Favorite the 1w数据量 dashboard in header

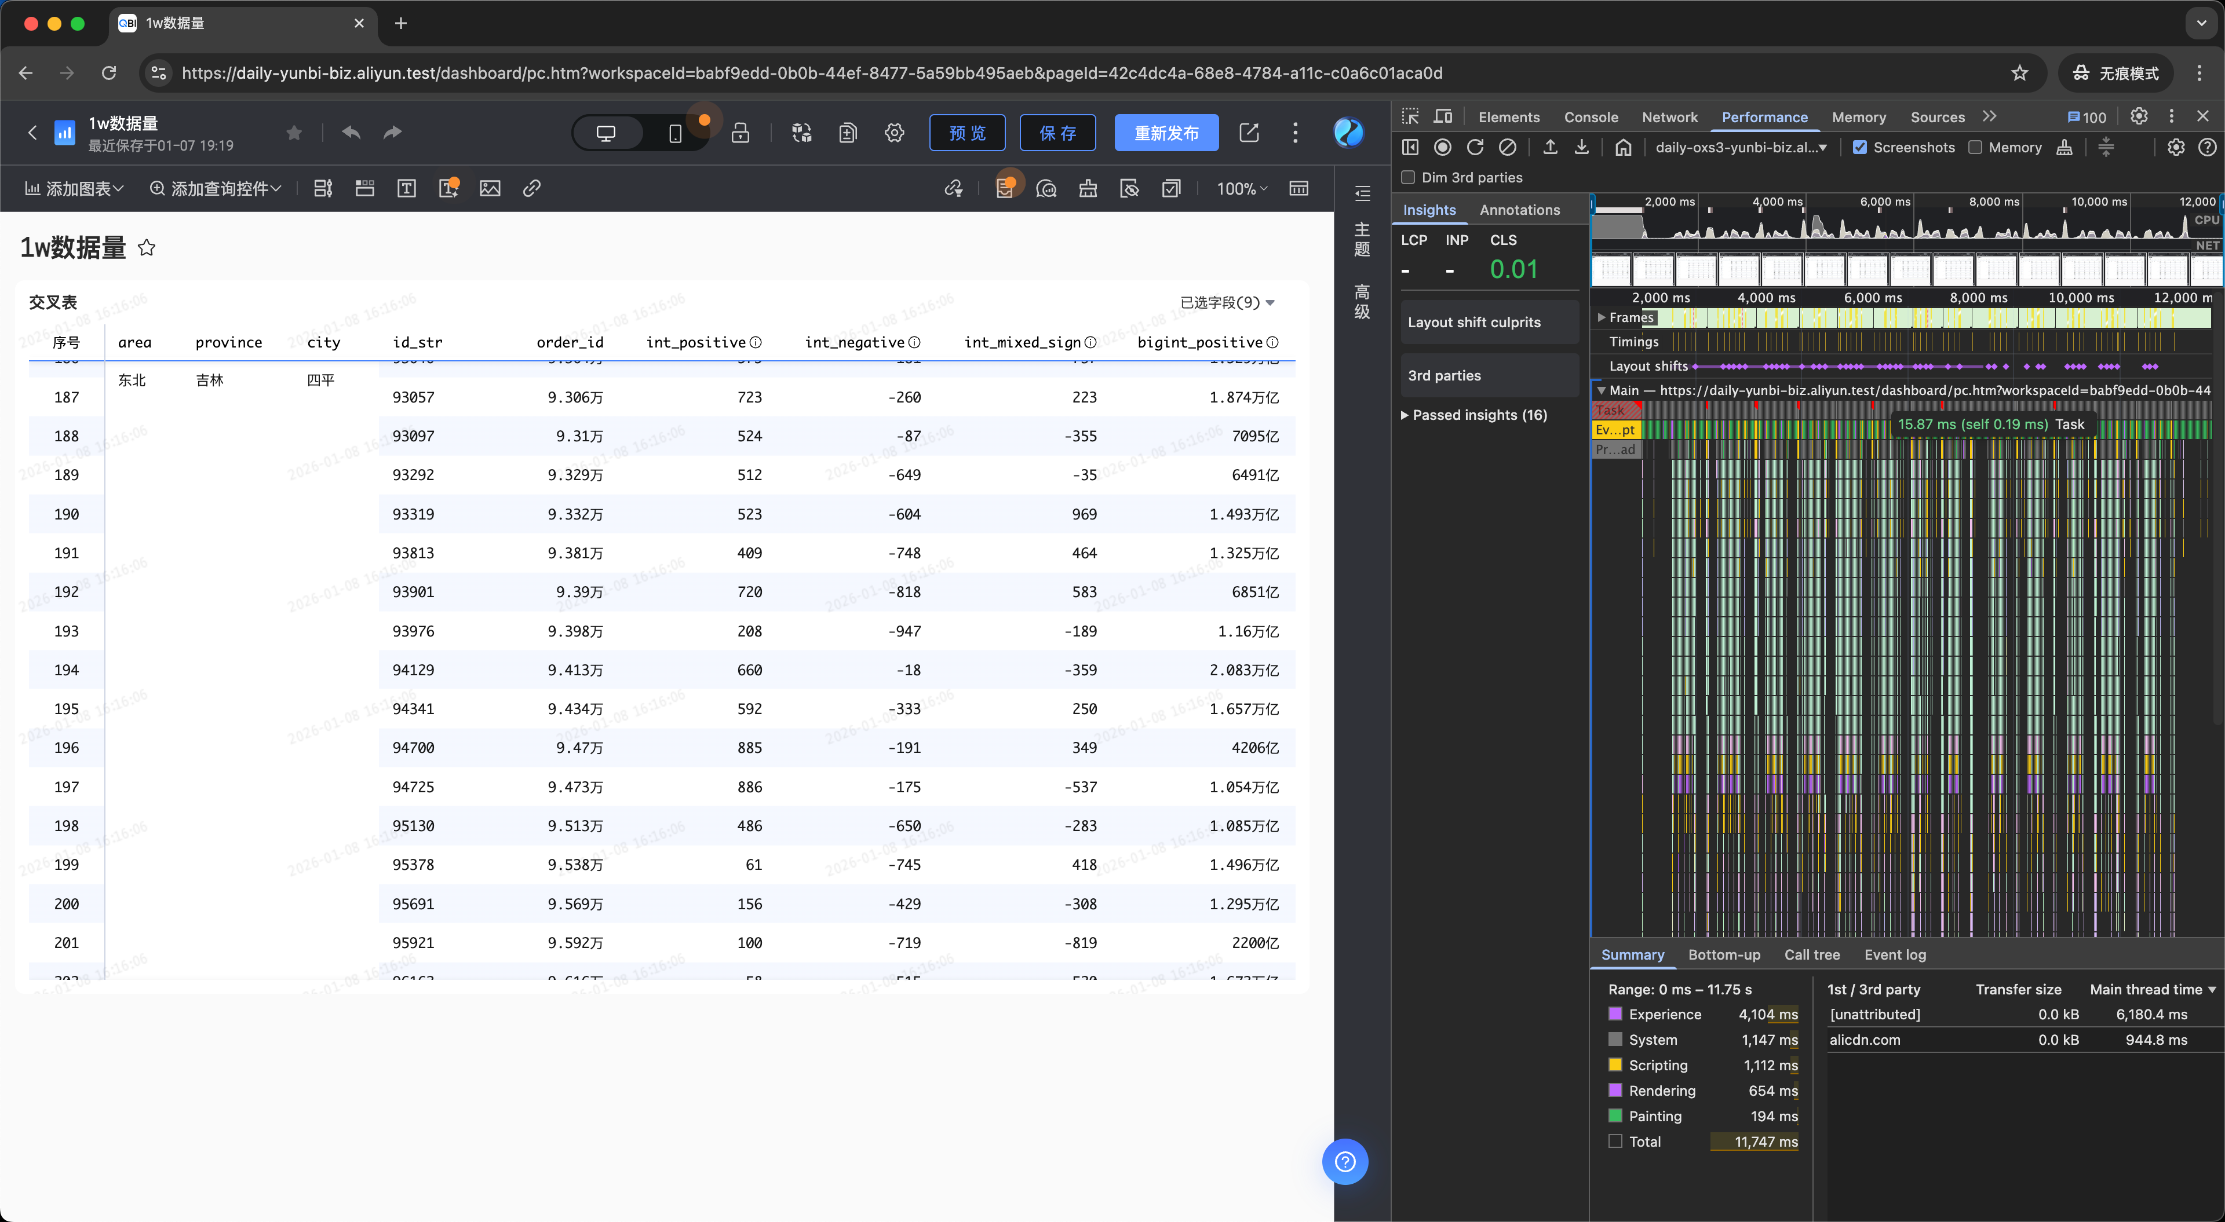click(x=294, y=132)
